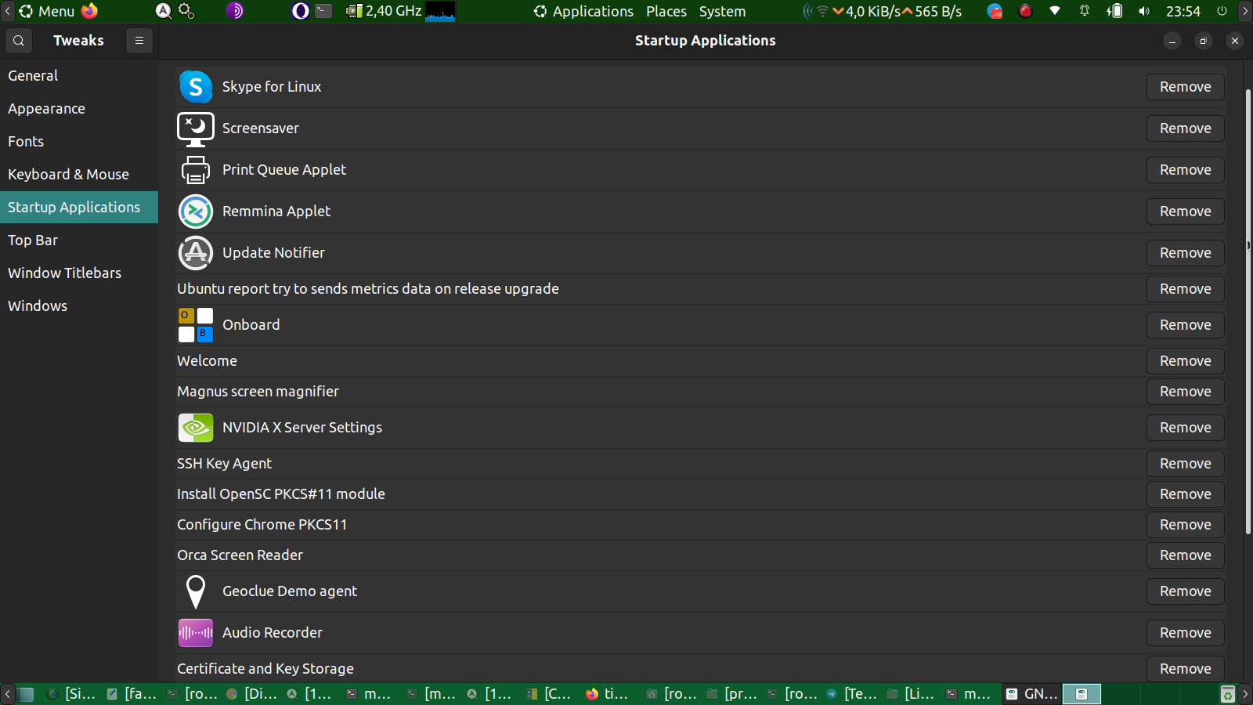Open the notifications bell in the tray
The image size is (1253, 705).
(1085, 11)
